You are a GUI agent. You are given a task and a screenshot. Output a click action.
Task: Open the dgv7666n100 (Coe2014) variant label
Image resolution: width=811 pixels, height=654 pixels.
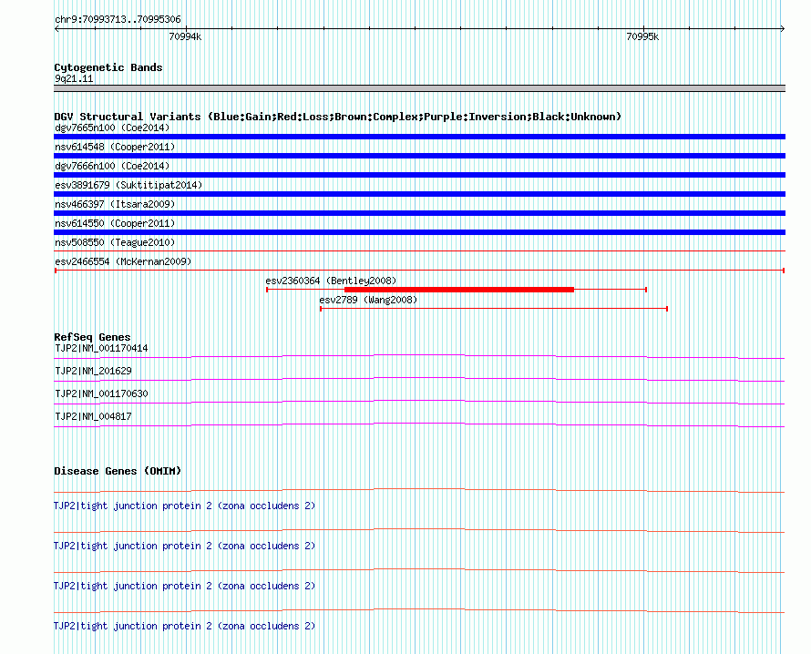(x=112, y=166)
